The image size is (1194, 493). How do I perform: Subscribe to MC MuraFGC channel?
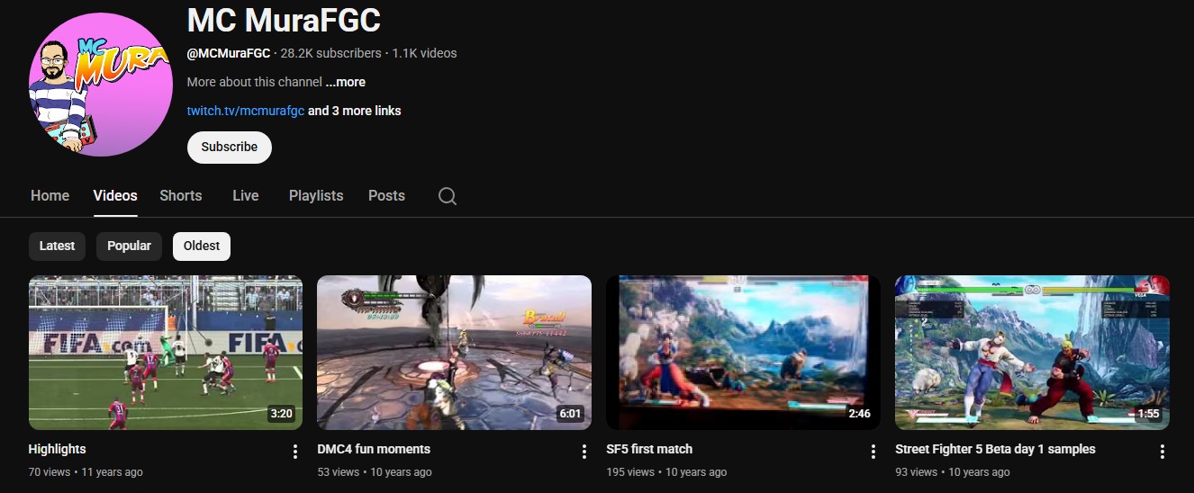pos(230,147)
